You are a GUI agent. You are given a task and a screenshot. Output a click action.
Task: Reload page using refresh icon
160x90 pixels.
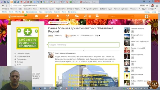11,5
